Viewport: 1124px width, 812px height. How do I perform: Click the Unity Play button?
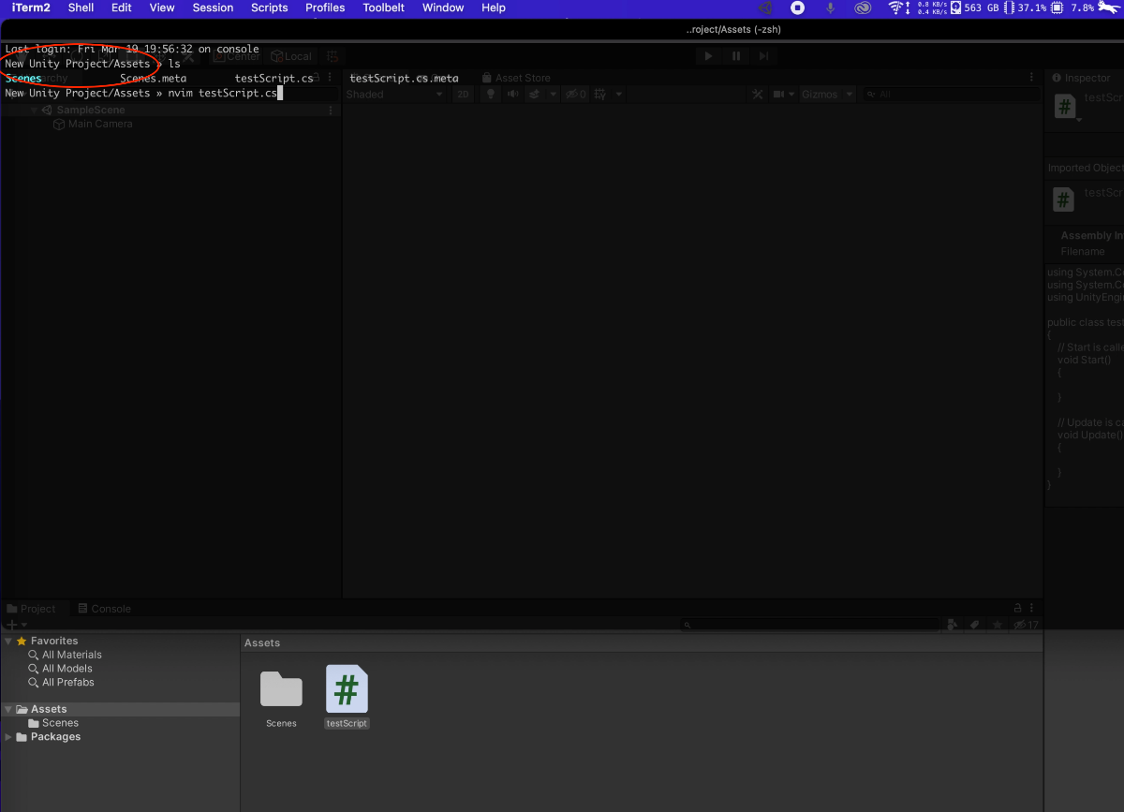(x=709, y=56)
